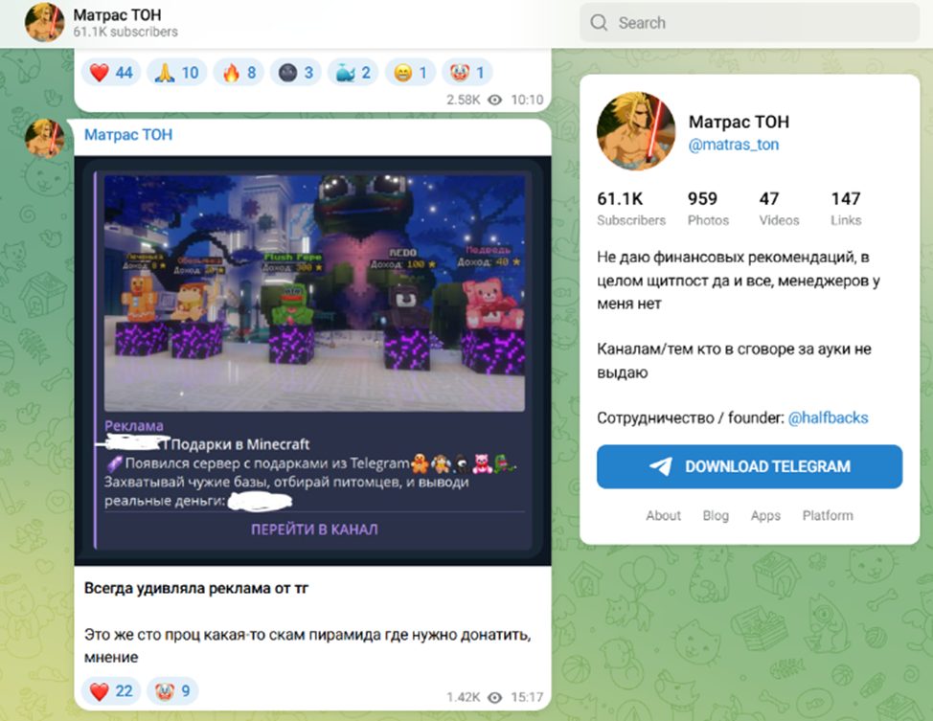Open the @matras_ton username link
The height and width of the screenshot is (721, 933).
[x=734, y=145]
